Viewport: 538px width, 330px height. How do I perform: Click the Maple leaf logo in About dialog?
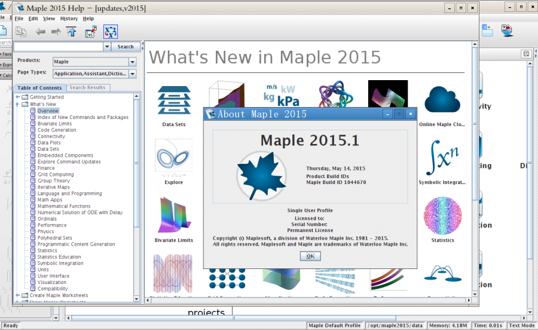coord(261,176)
